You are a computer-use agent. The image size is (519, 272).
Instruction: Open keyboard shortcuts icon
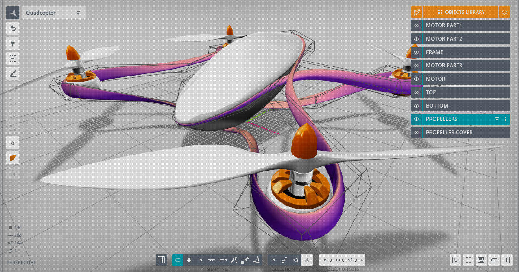[481, 260]
